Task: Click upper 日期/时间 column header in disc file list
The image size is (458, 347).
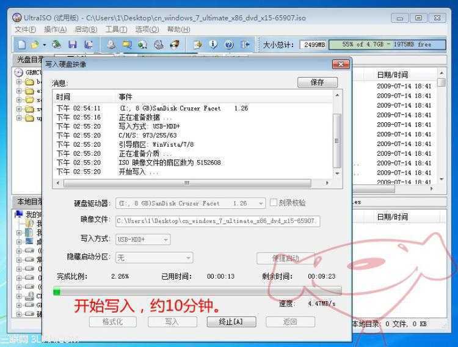Action: (393, 75)
